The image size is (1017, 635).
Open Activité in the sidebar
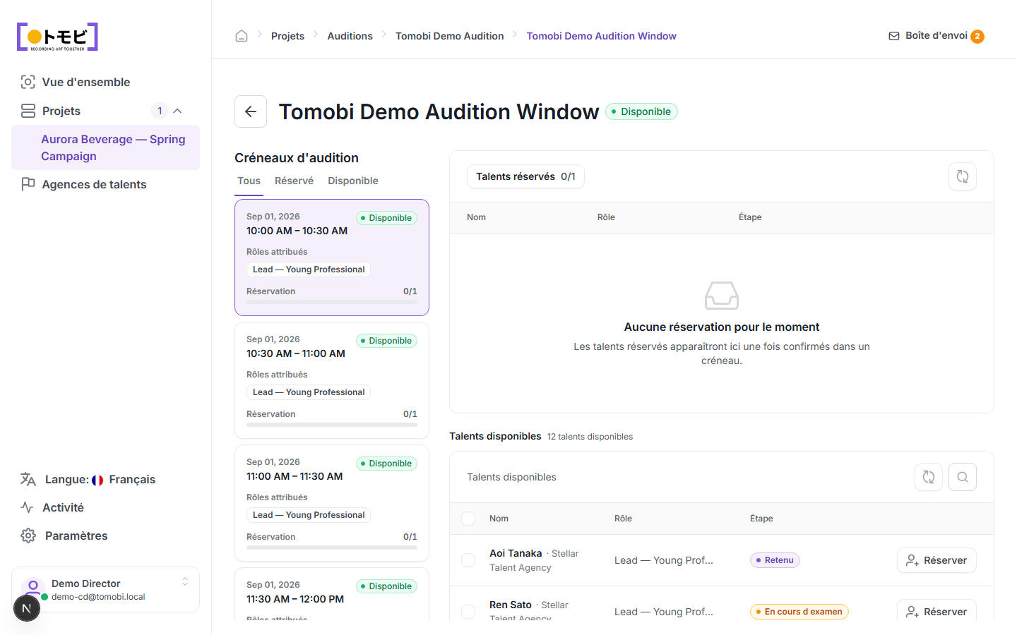click(105, 507)
